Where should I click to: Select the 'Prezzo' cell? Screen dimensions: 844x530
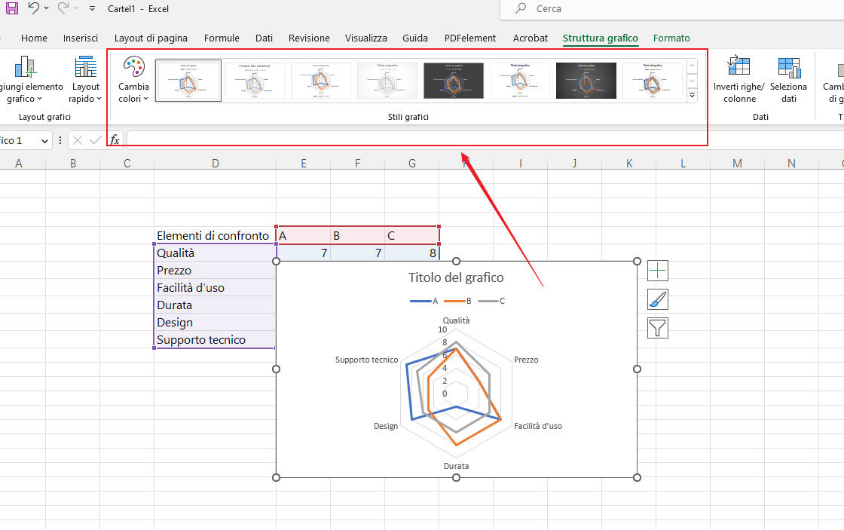click(x=215, y=271)
